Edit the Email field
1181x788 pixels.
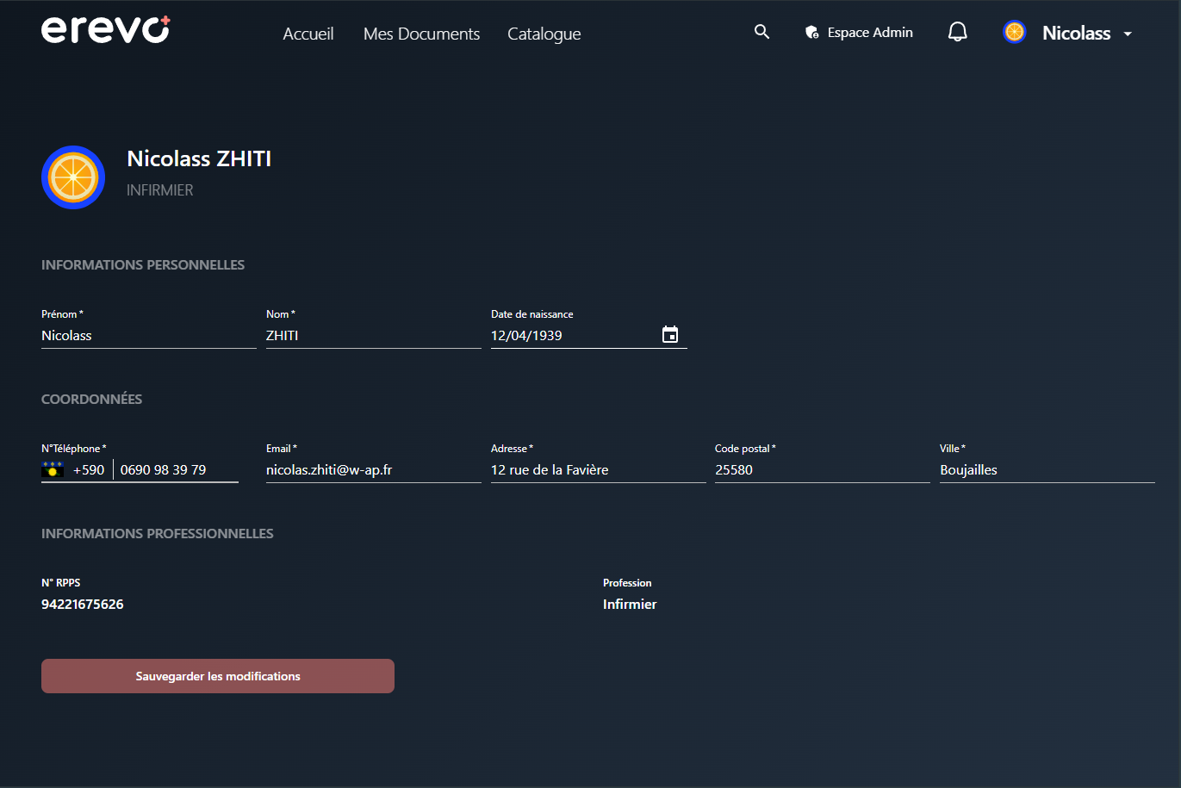(374, 470)
